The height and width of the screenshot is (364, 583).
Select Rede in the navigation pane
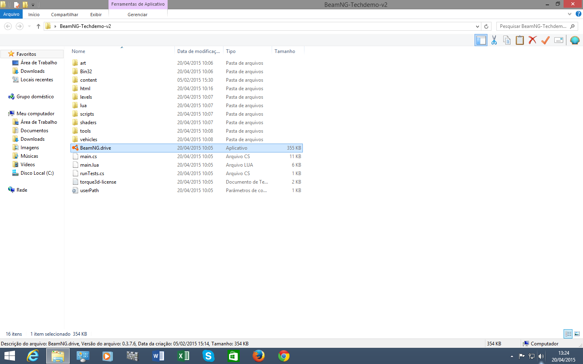[22, 190]
